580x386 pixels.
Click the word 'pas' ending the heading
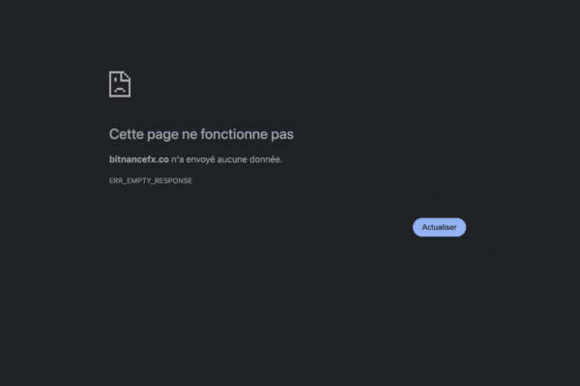pyautogui.click(x=282, y=135)
